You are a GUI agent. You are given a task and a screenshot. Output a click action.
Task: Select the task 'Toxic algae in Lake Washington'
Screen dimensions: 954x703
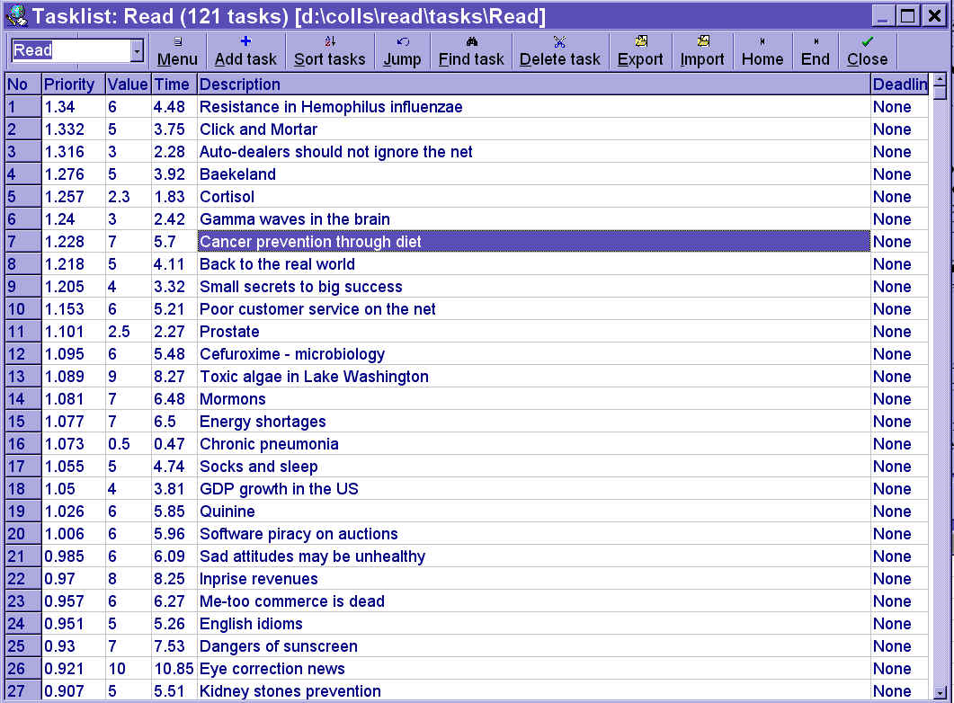[x=314, y=377]
